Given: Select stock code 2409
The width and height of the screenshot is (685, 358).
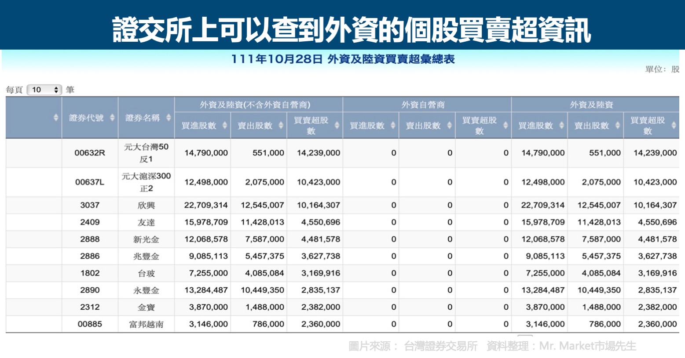Looking at the screenshot, I should click(90, 222).
